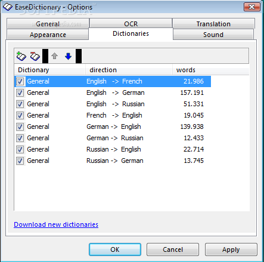264x262 pixels.
Task: Click the add dictionary icon
Action: point(21,56)
